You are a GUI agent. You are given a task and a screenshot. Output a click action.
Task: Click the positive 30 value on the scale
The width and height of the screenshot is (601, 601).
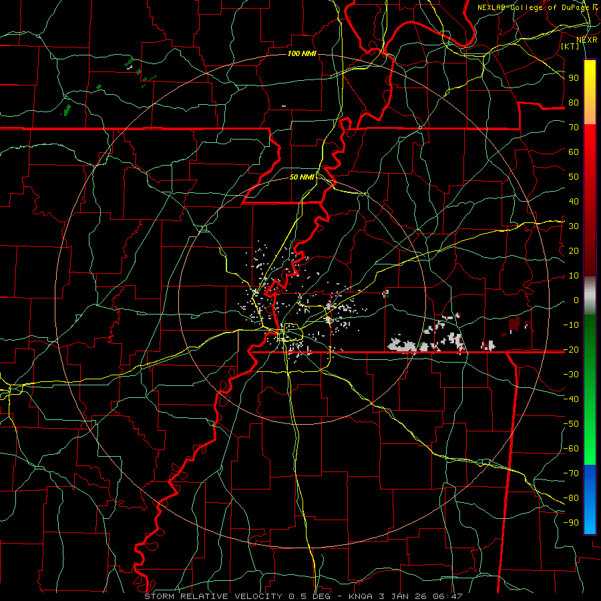point(574,226)
